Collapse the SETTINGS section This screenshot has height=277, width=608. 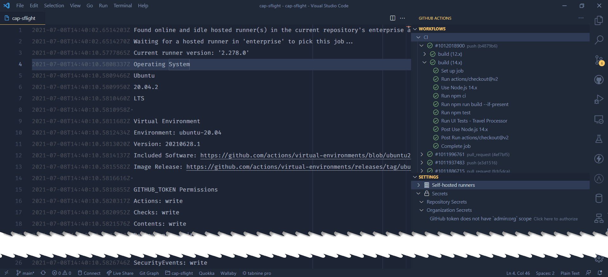click(415, 177)
